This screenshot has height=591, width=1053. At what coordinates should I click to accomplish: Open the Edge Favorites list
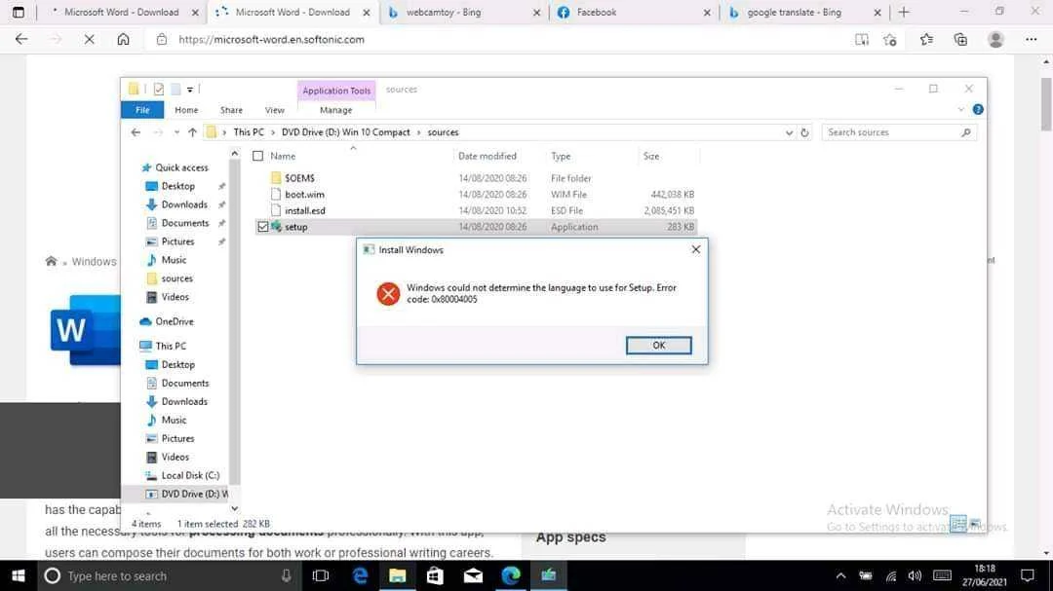pos(927,40)
